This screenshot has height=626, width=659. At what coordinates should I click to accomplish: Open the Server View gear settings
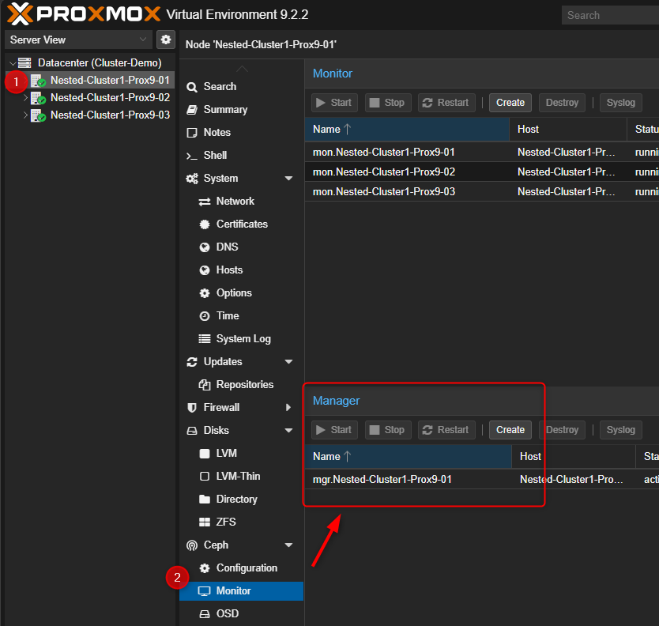166,40
